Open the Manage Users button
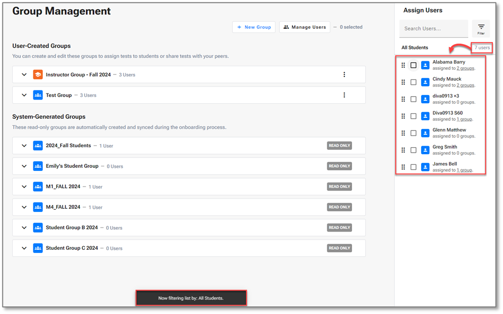Viewport: 503px width, 314px height. tap(305, 27)
